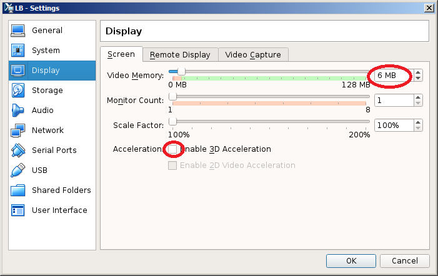Click the Monitor Count value field
The width and height of the screenshot is (438, 276).
click(394, 101)
